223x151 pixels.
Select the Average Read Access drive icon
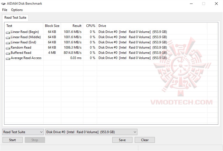pos(8,58)
